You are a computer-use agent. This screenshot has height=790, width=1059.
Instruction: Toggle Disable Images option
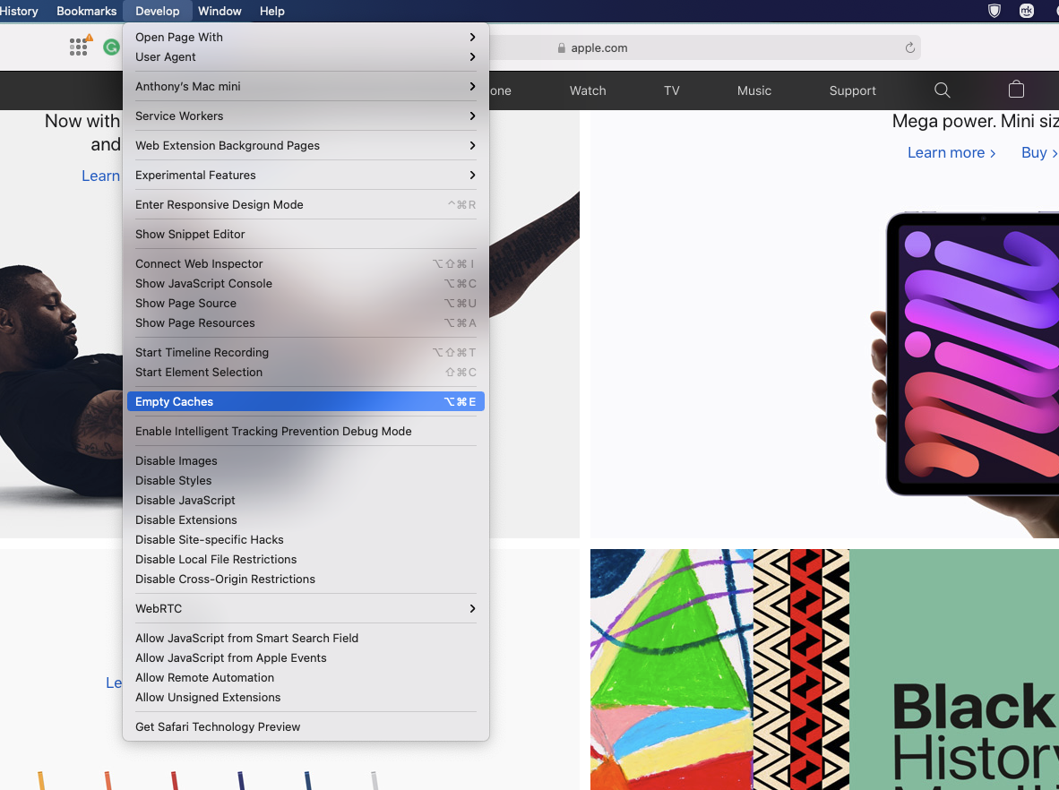pos(306,461)
